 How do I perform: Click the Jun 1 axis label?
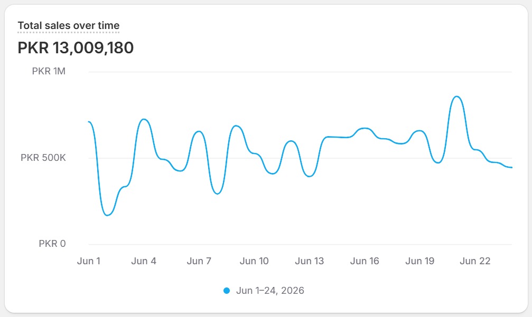[x=89, y=261]
